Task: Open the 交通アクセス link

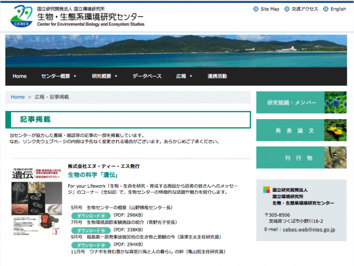Action: [305, 9]
